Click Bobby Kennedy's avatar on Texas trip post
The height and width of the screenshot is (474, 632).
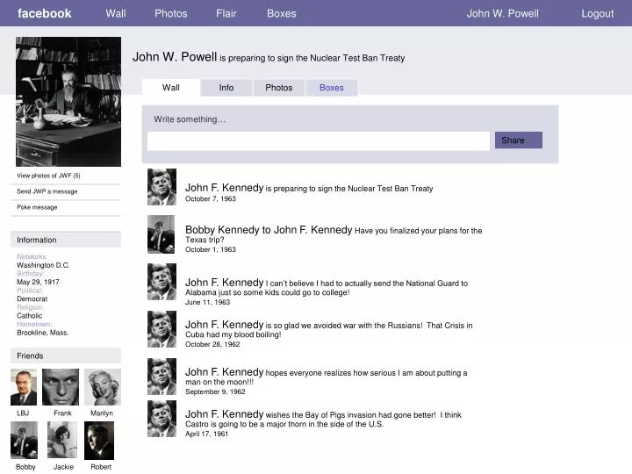(162, 234)
